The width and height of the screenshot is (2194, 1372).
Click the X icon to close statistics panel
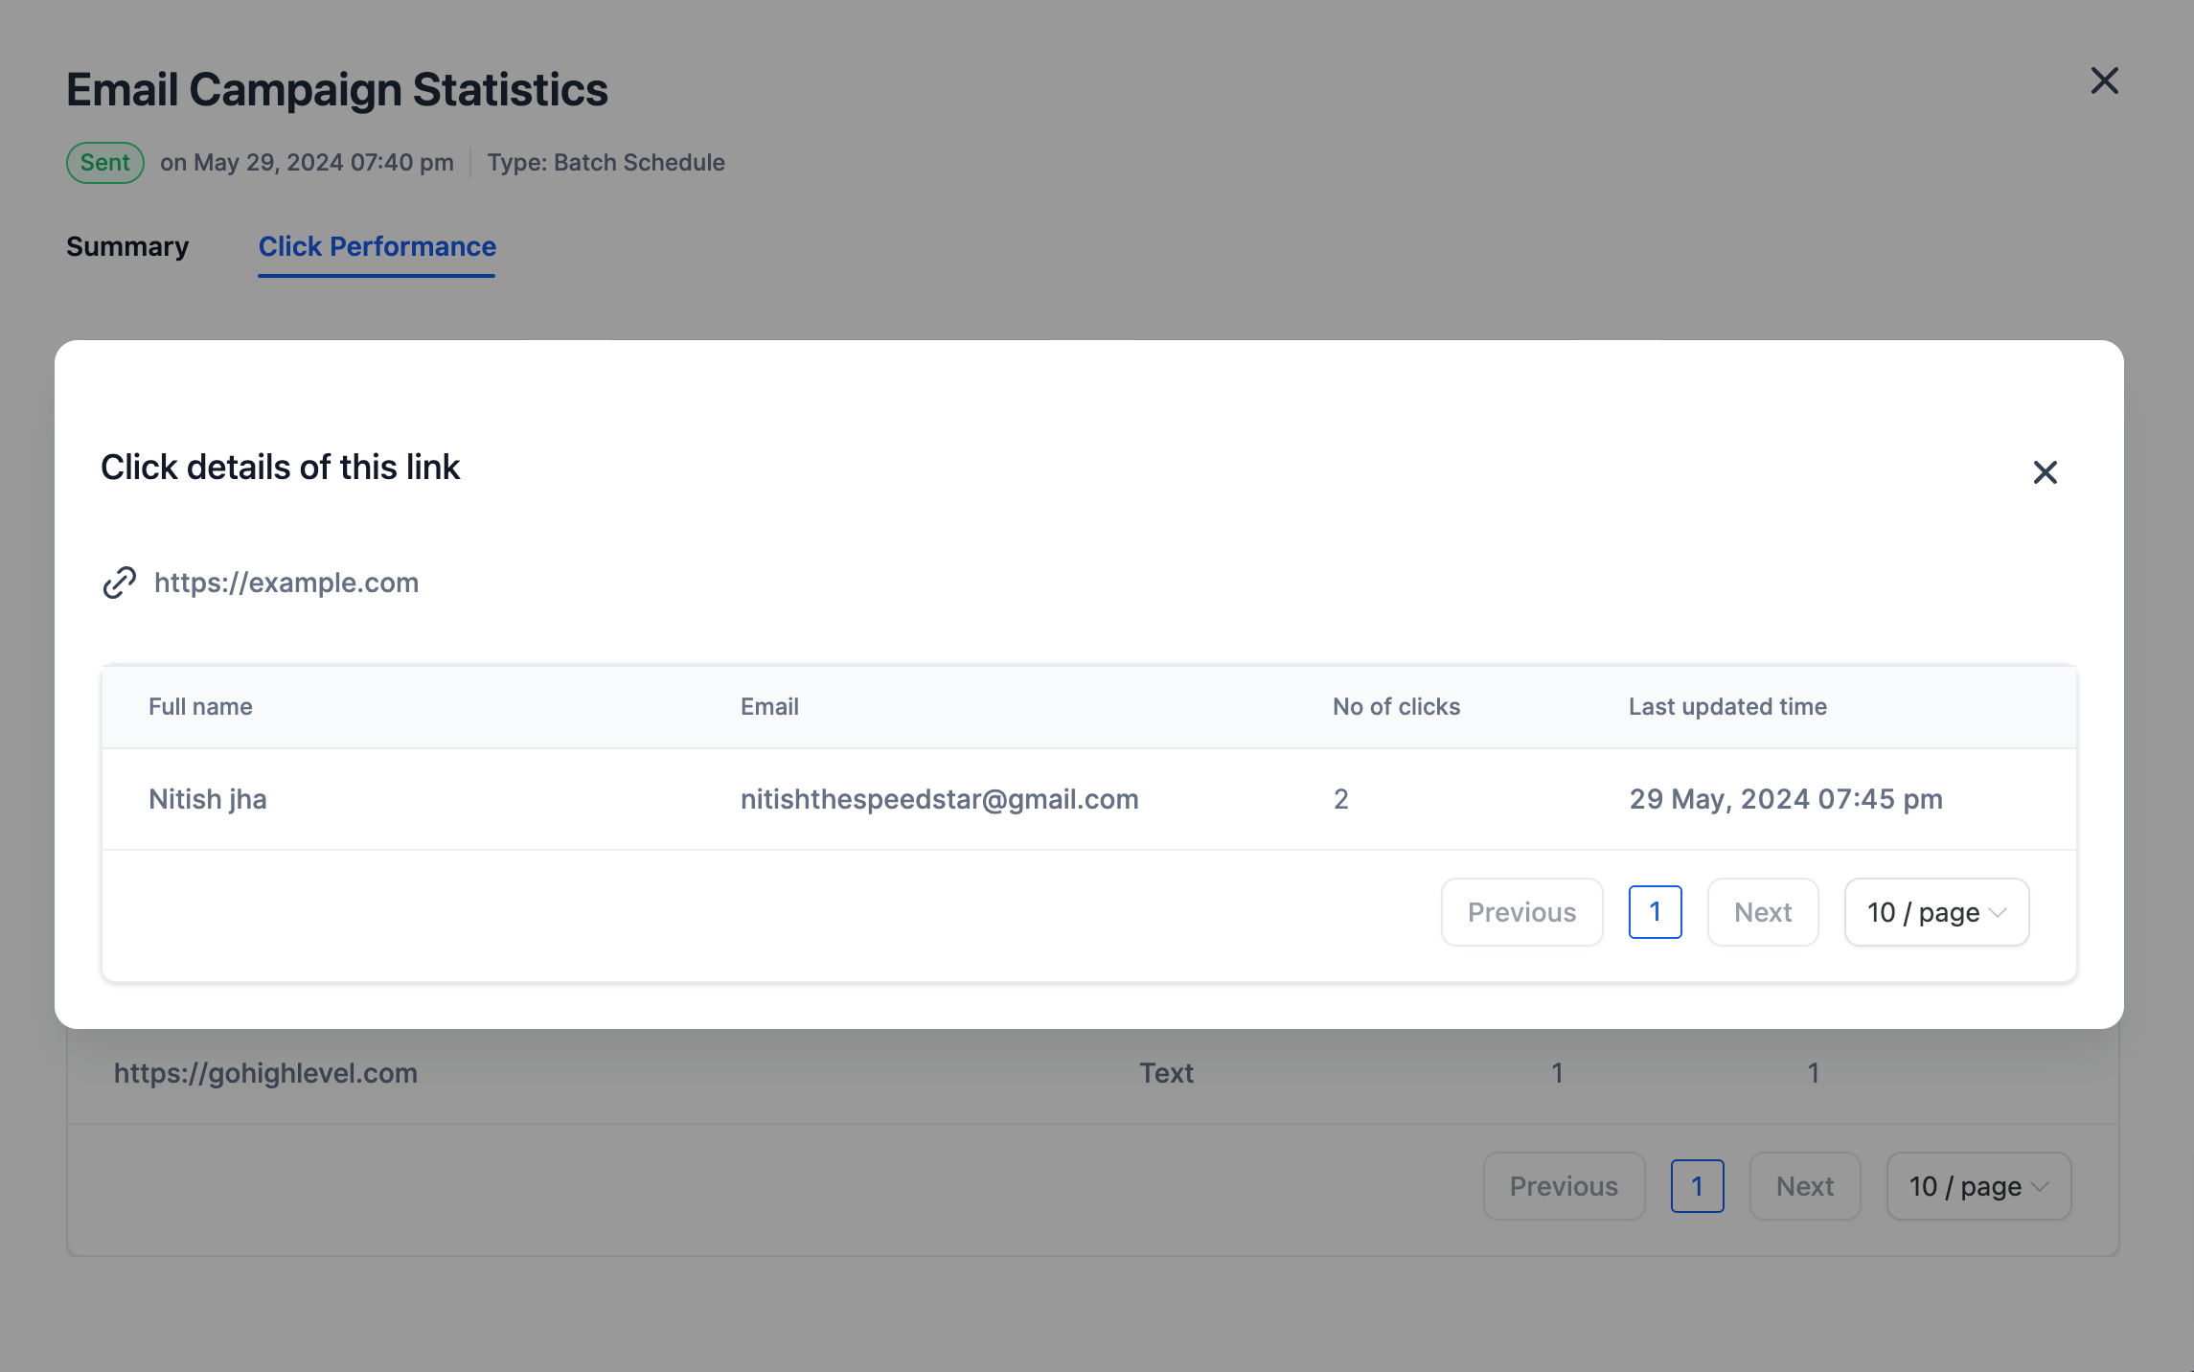pos(2106,79)
